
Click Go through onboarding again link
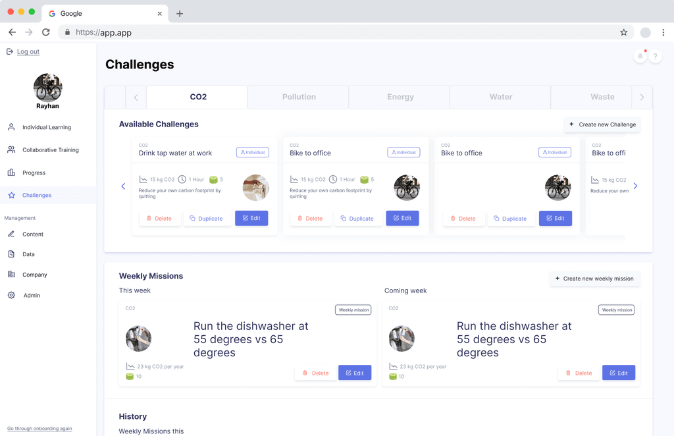pyautogui.click(x=39, y=429)
